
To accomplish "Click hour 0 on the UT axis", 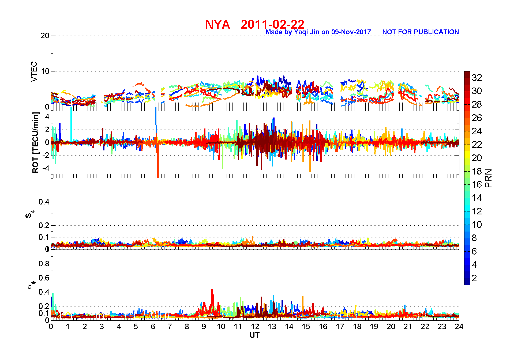I will (51, 327).
